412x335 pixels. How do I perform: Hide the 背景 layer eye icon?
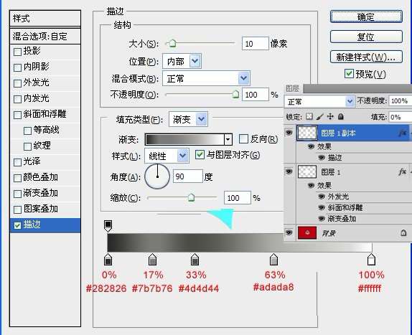tap(289, 232)
